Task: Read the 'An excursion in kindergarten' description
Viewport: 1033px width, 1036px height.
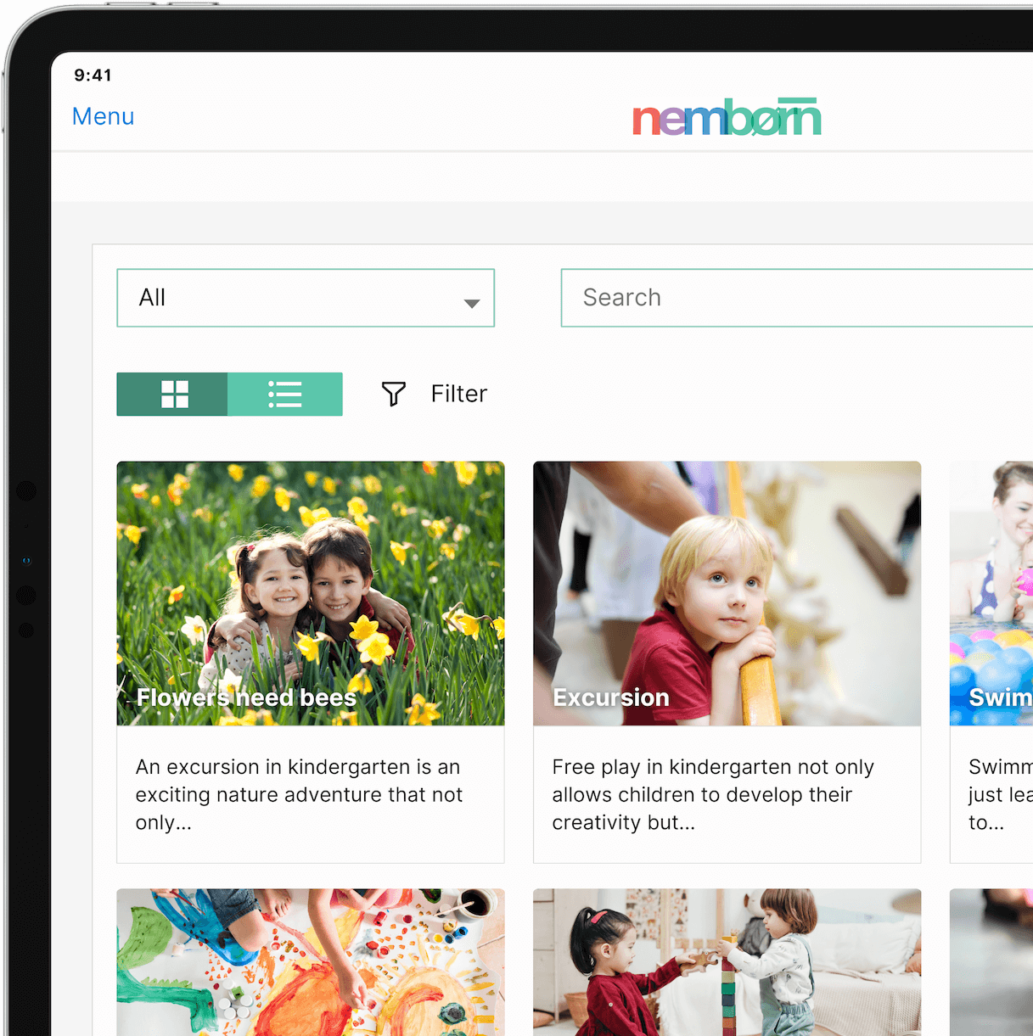Action: [299, 795]
